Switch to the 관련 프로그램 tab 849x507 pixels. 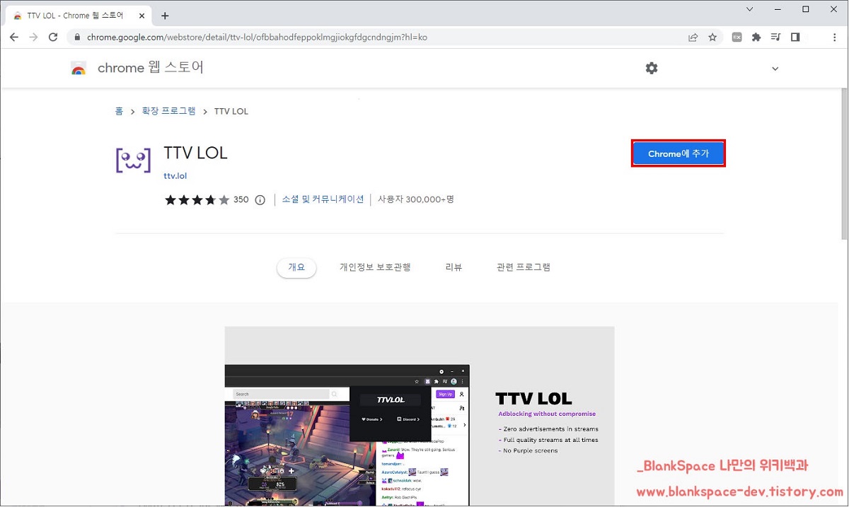pos(524,267)
